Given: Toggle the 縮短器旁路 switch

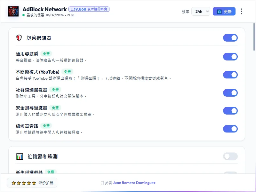Looking at the screenshot, I should (230, 129).
